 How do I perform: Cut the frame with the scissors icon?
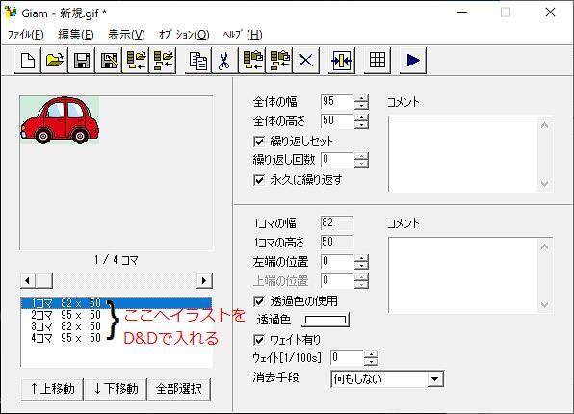224,61
